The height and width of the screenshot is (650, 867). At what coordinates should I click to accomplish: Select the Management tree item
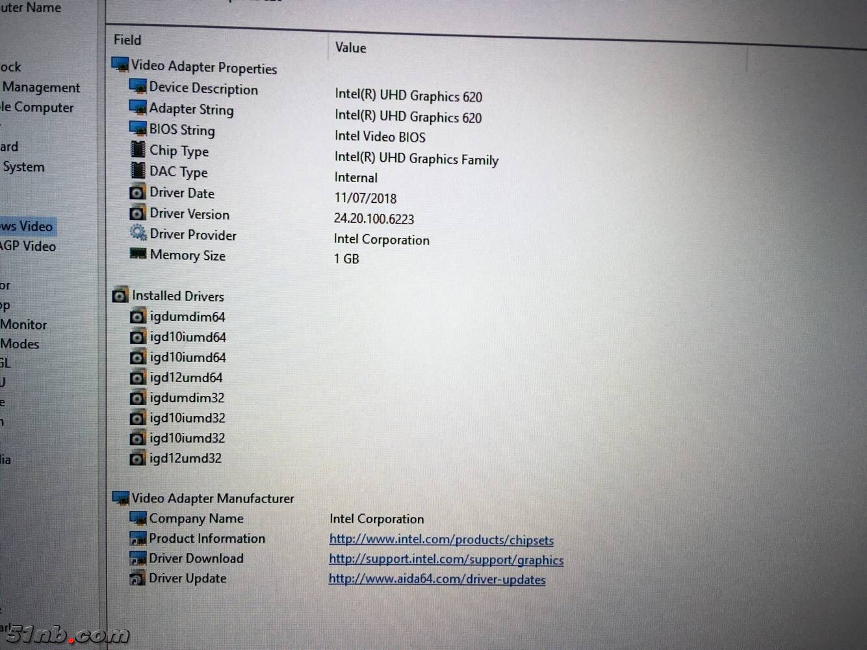point(41,87)
